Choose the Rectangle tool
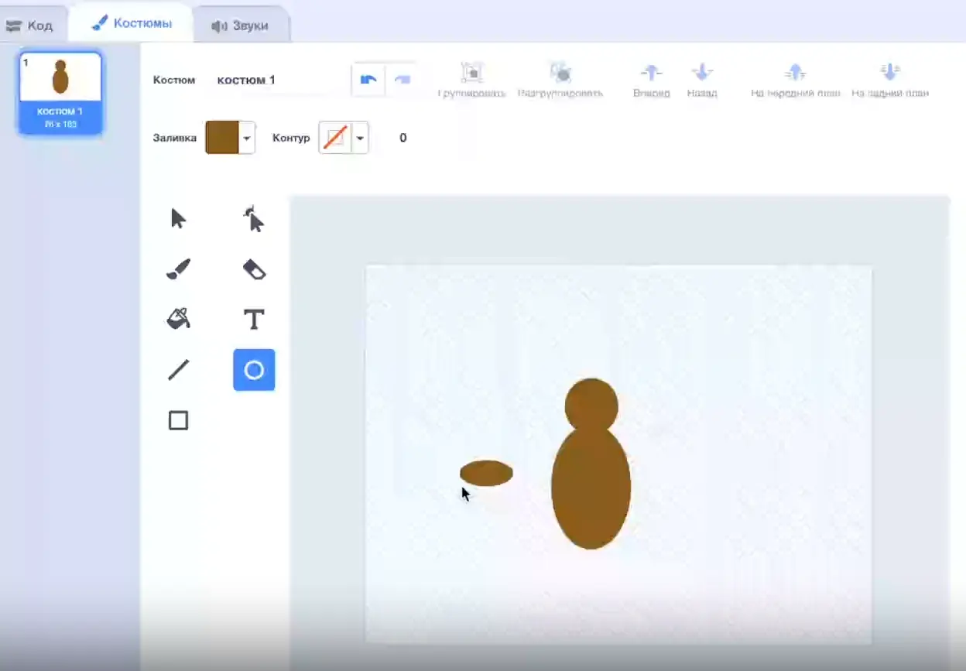Screen dimensions: 966x671 pyautogui.click(x=178, y=420)
